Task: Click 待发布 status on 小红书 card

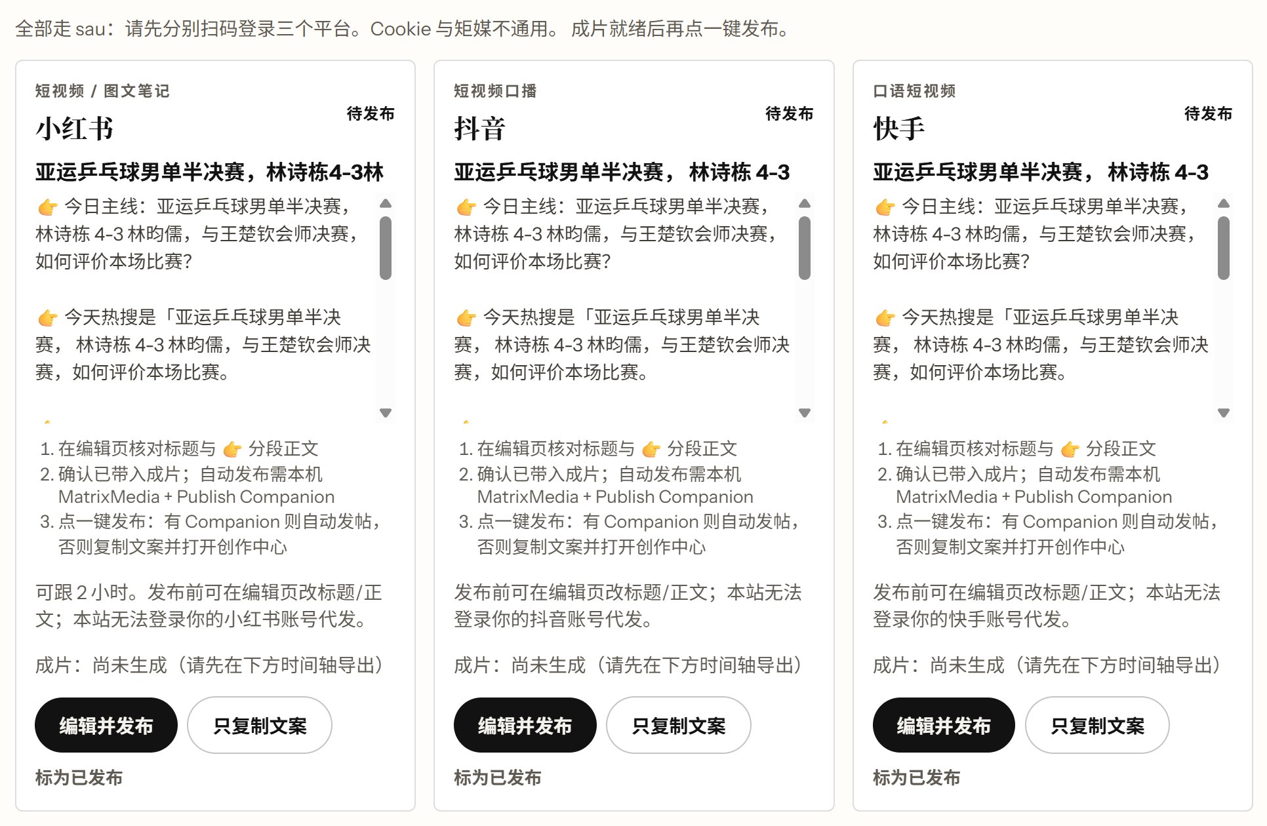Action: coord(371,113)
